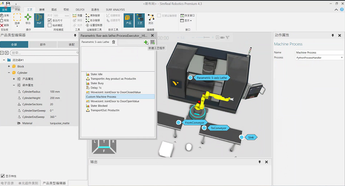The width and height of the screenshot is (345, 186).
Task: Toggle the 始终捕捉 checkbox
Action: 50,25
